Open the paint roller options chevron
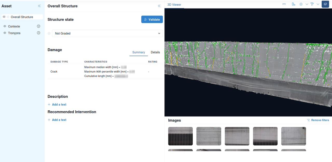The height and width of the screenshot is (162, 332). pyautogui.click(x=318, y=4)
